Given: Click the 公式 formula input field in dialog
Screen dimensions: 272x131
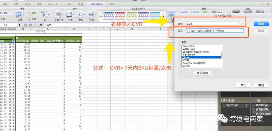Looking at the screenshot, I should point(215,30).
